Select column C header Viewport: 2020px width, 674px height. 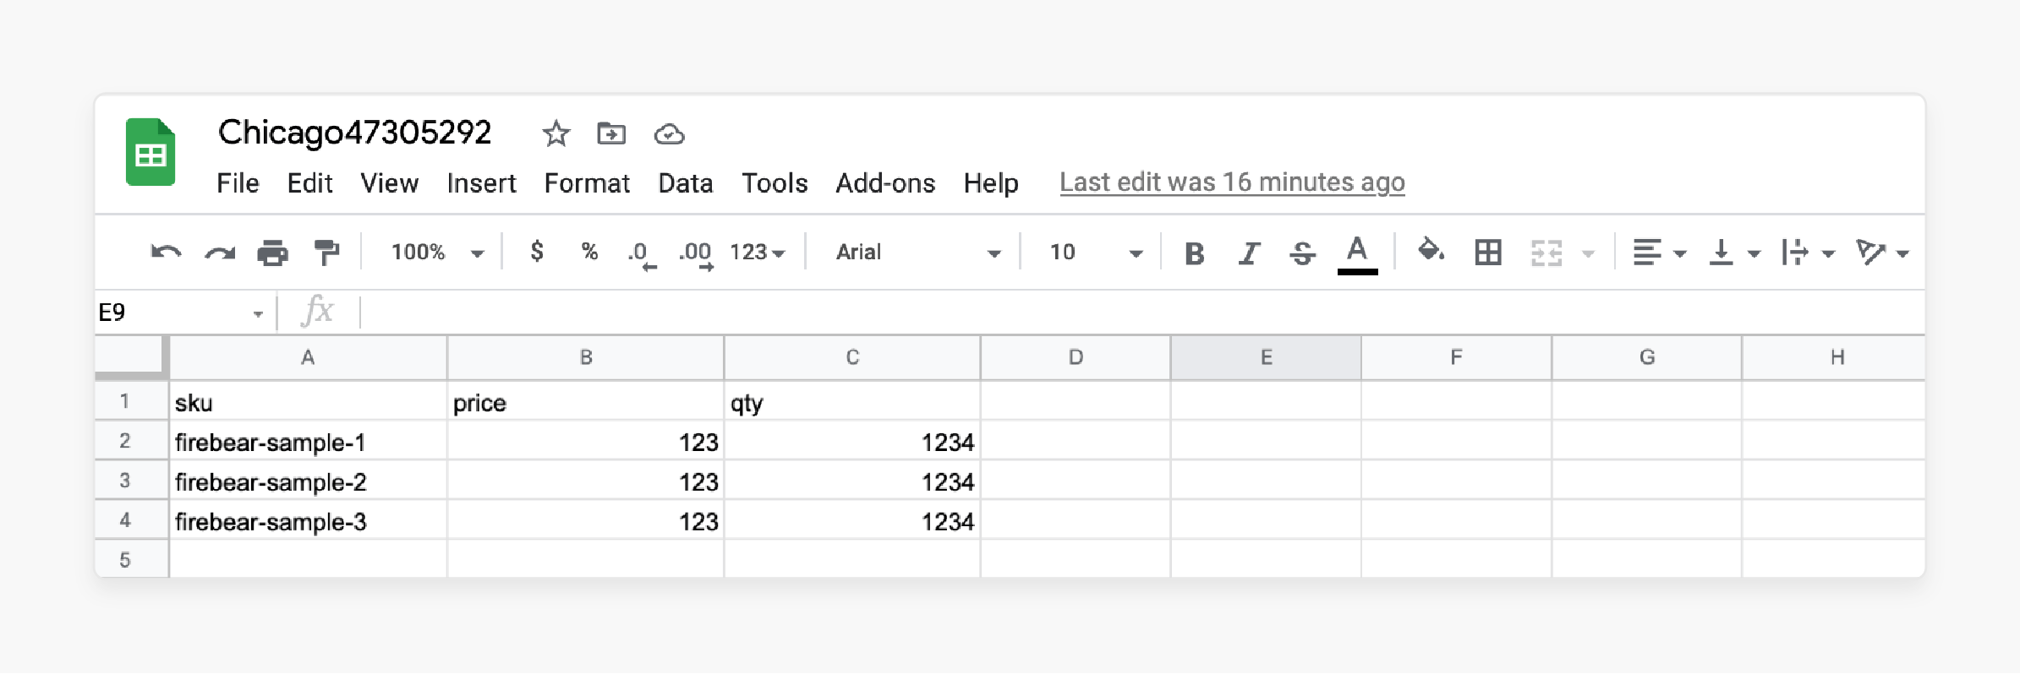852,357
